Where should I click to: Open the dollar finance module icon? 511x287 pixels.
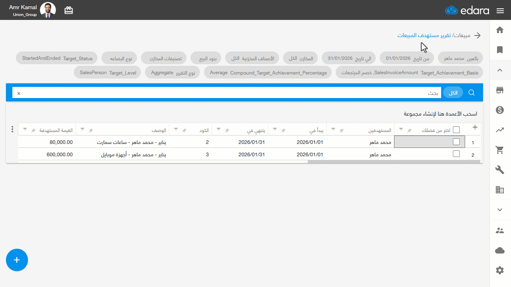click(x=500, y=110)
